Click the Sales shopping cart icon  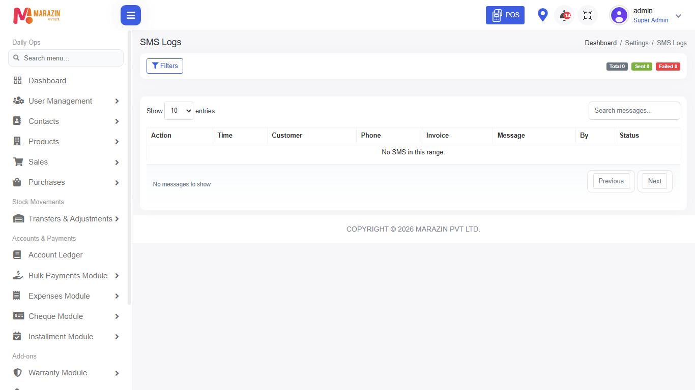pos(18,162)
